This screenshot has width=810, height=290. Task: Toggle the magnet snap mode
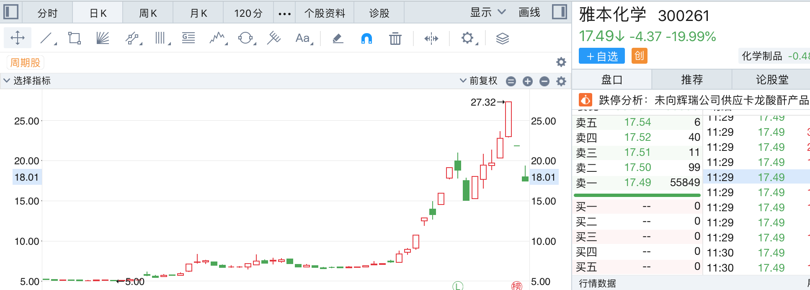coord(366,39)
